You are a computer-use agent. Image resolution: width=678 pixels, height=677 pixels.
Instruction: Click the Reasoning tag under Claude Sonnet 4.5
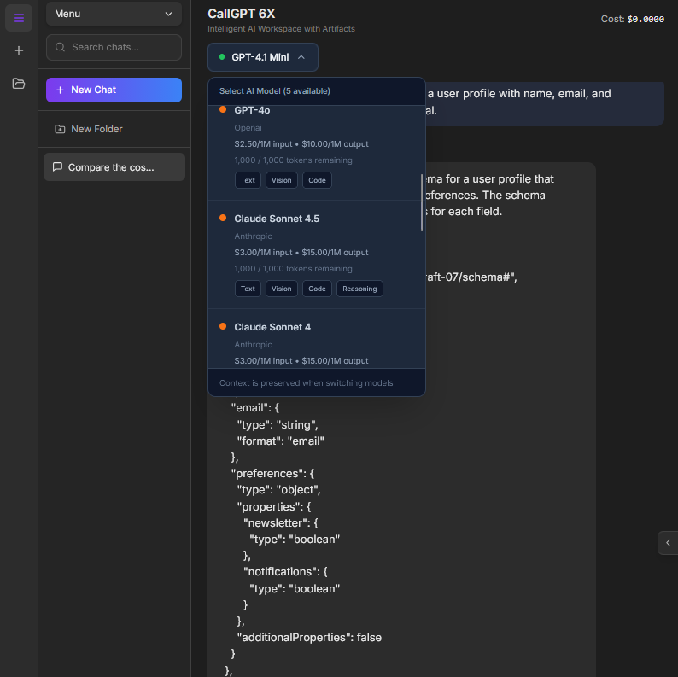click(359, 289)
